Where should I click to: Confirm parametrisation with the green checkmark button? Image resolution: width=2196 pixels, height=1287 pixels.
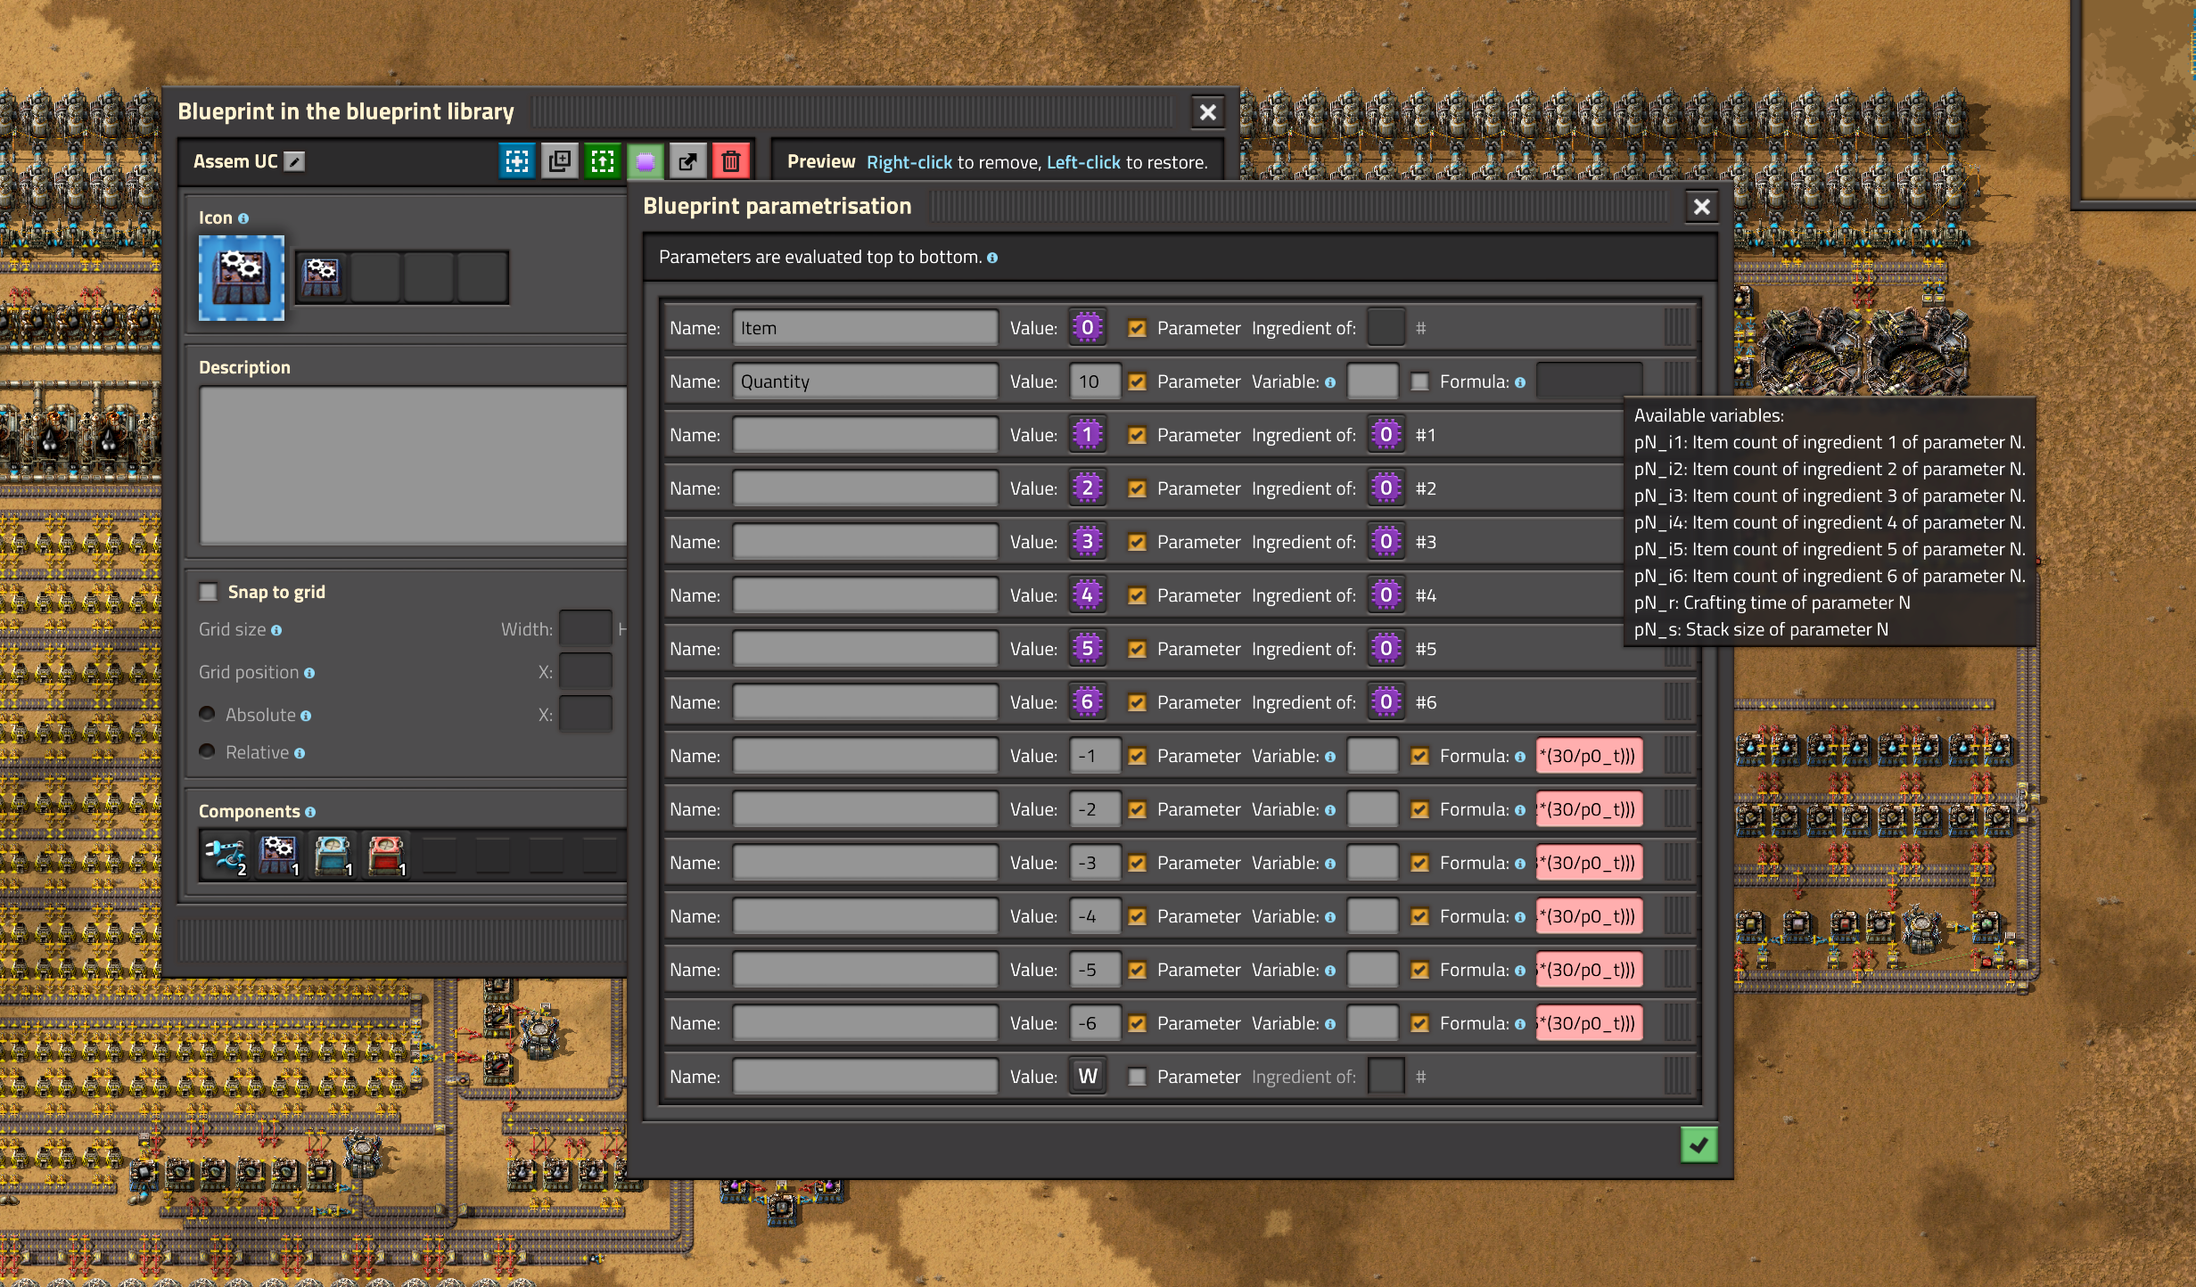[x=1698, y=1145]
